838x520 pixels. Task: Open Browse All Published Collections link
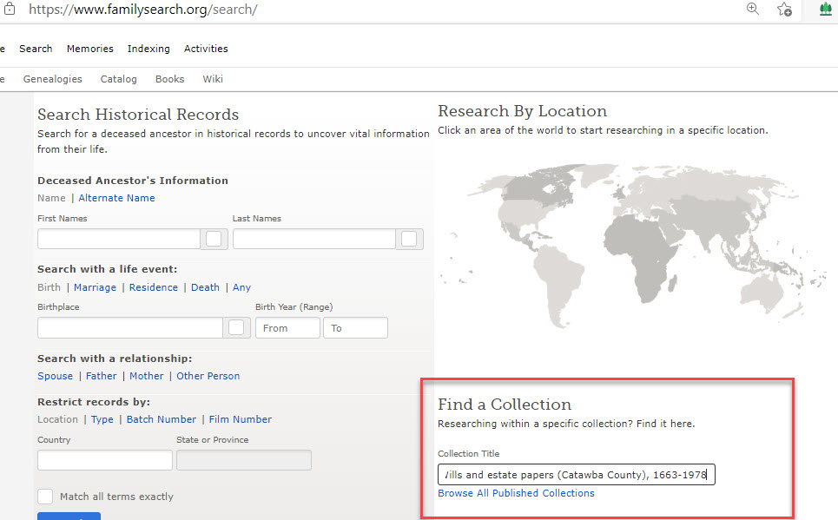[516, 493]
